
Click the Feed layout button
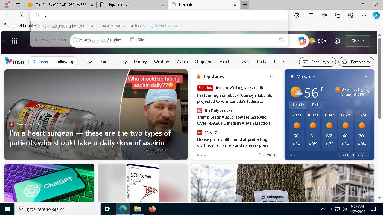317,62
